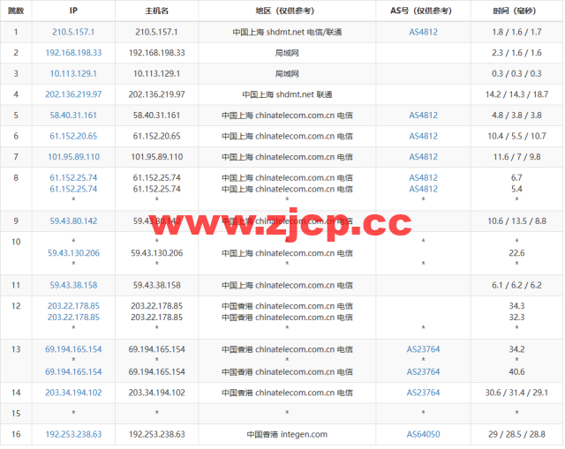Select hostname cell 192.253.238.63
This screenshot has width=565, height=449.
(157, 435)
